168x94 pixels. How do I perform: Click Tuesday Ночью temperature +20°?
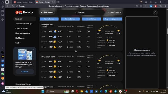point(51,77)
